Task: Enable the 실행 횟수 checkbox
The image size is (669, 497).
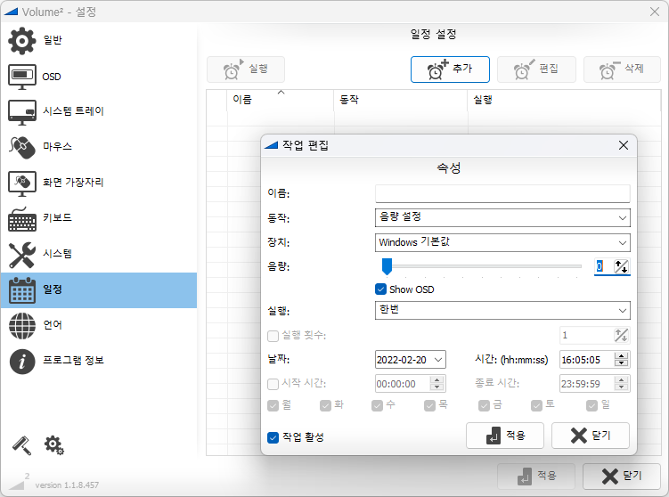Action: point(273,336)
